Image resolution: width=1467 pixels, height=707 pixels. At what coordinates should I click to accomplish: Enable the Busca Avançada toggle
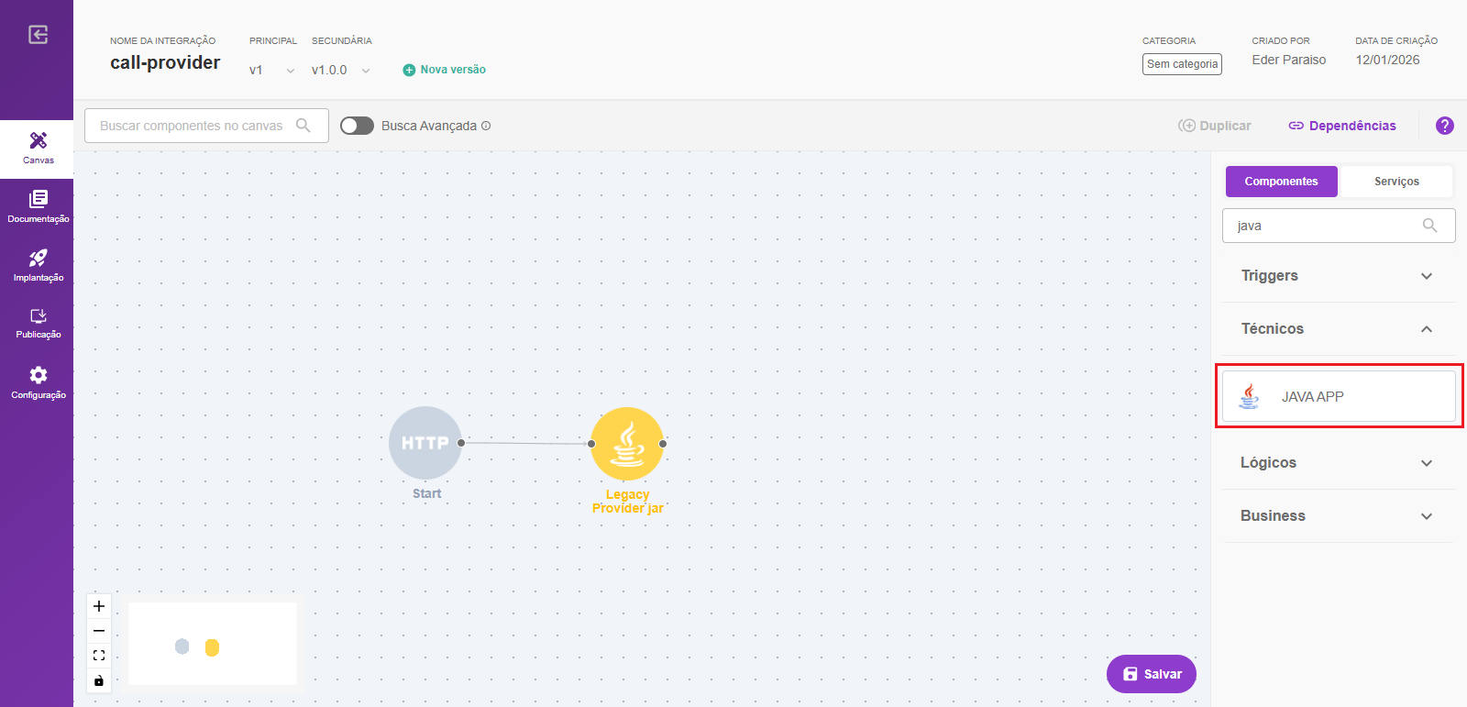pos(357,126)
